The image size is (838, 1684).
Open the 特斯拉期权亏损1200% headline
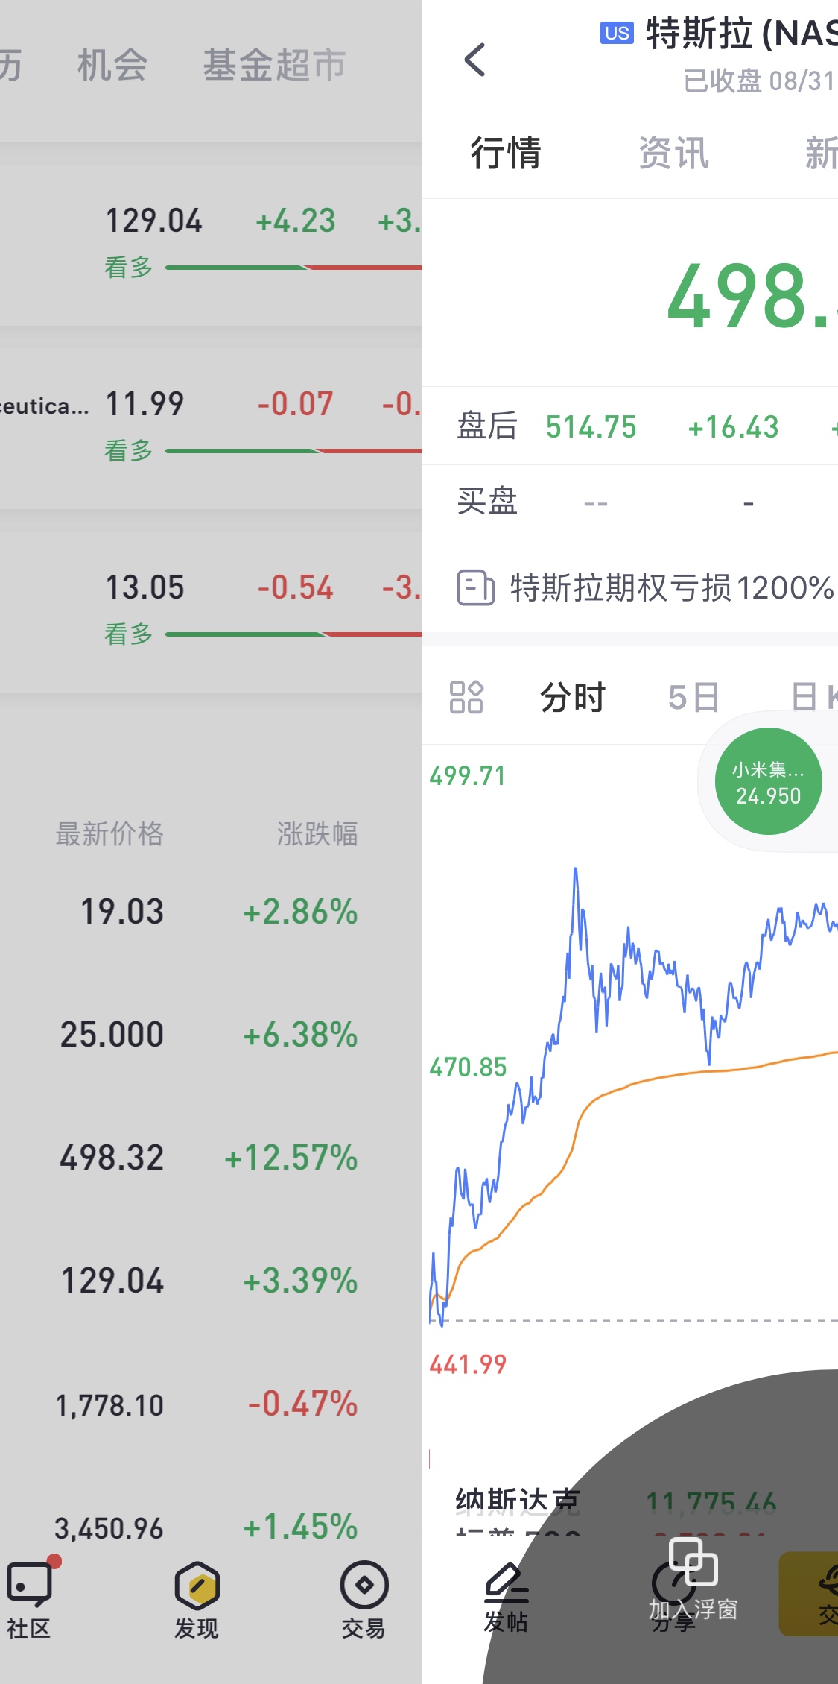coord(672,587)
